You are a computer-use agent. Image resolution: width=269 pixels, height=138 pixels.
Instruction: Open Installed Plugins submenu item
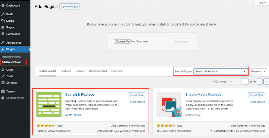[11, 56]
